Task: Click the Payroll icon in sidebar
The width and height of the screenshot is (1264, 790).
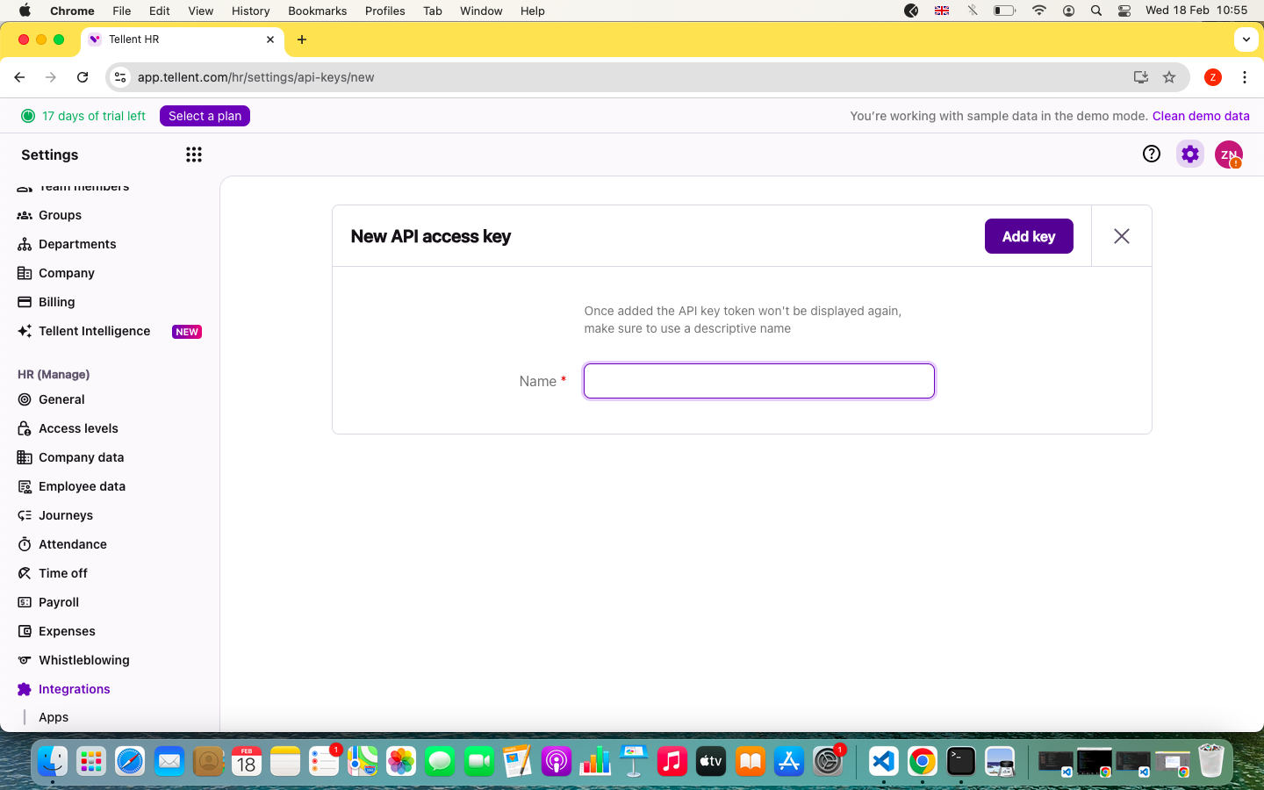Action: pyautogui.click(x=25, y=602)
